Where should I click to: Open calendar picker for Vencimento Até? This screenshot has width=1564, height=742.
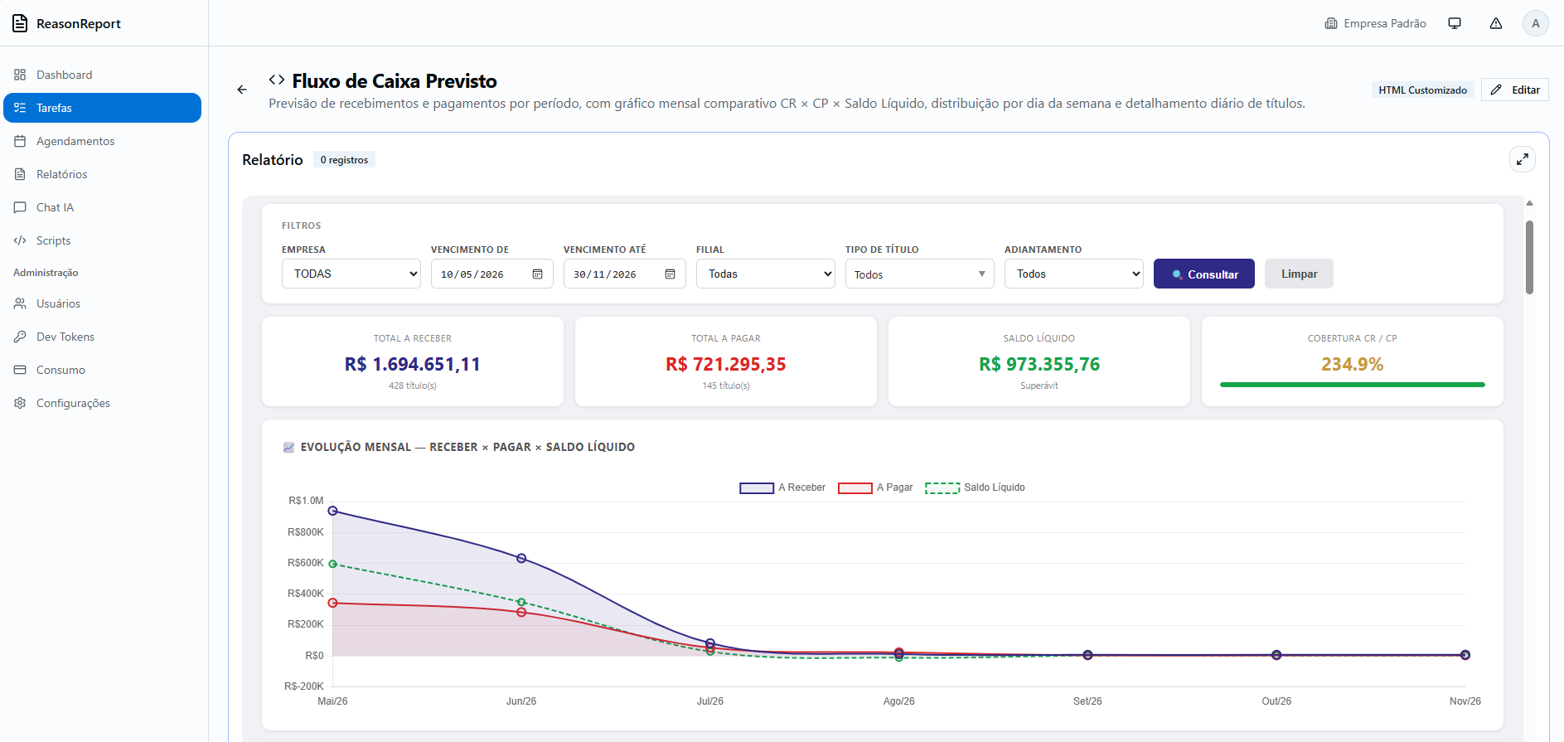[x=670, y=274]
